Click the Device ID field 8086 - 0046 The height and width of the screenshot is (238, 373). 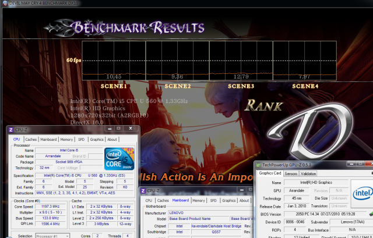point(295,222)
